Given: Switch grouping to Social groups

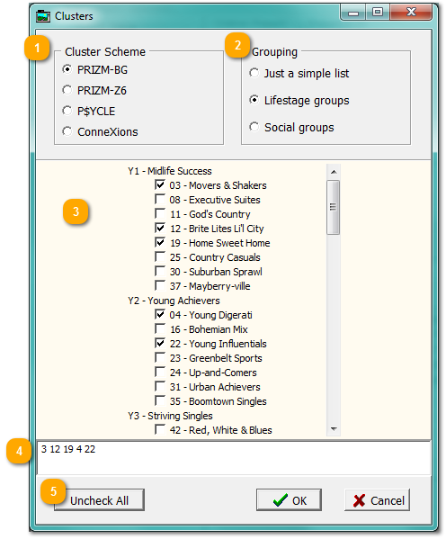Looking at the screenshot, I should (254, 127).
